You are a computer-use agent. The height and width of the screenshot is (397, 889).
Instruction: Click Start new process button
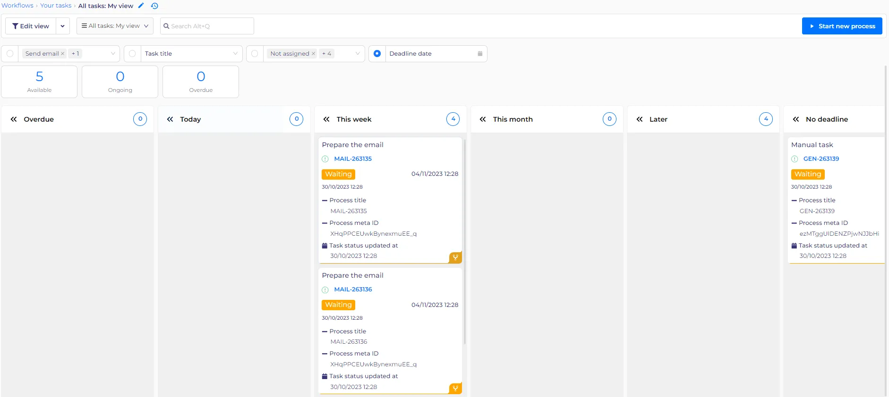click(x=842, y=26)
